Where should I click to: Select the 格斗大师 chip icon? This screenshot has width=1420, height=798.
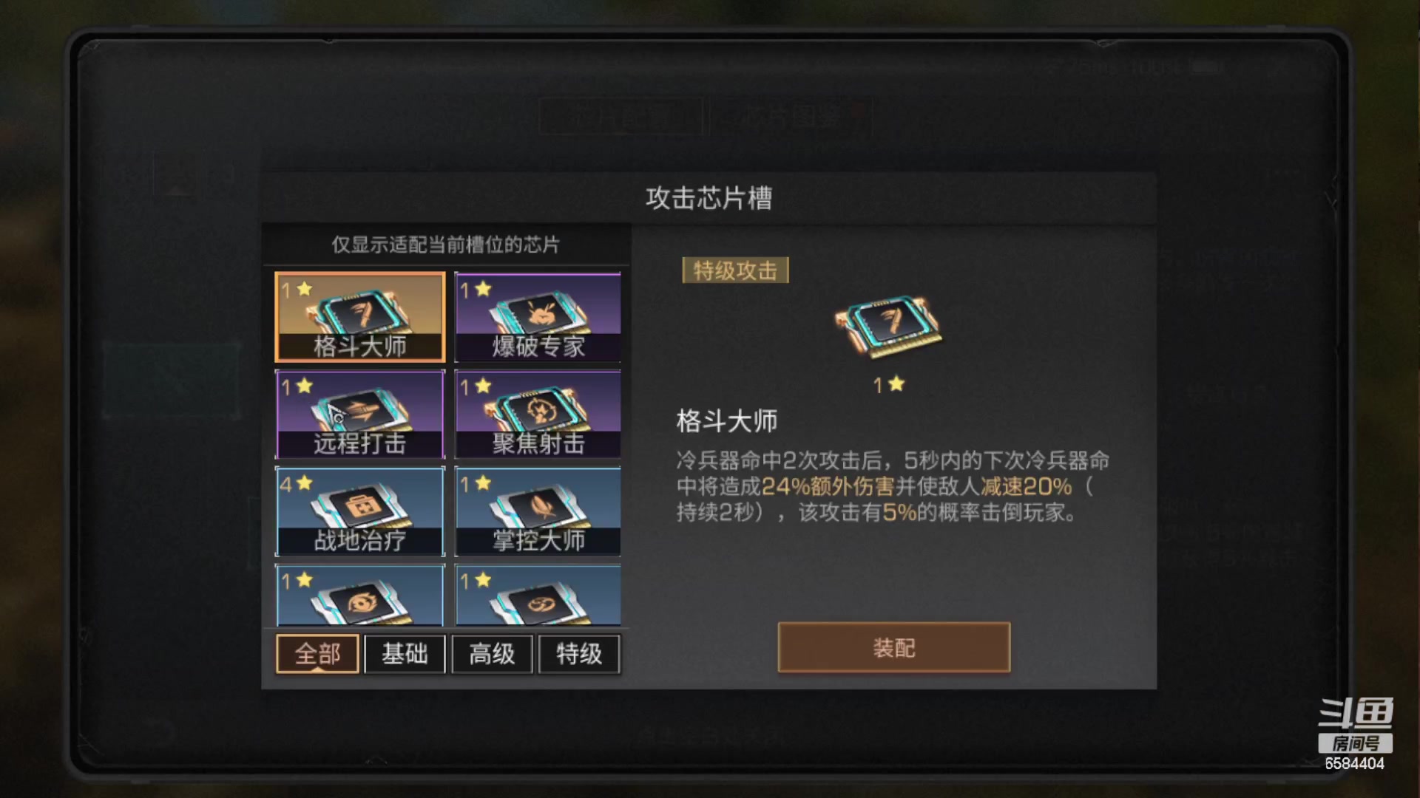pos(360,317)
